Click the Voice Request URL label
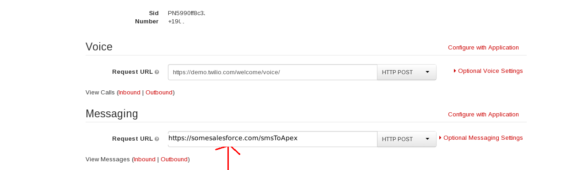The image size is (583, 170). point(132,71)
